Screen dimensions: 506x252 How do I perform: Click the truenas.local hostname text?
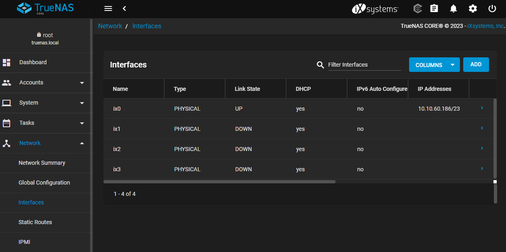tap(45, 42)
